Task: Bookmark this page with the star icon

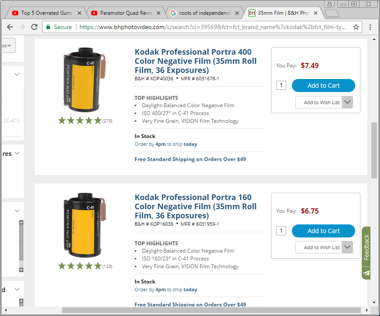Action: pos(356,27)
